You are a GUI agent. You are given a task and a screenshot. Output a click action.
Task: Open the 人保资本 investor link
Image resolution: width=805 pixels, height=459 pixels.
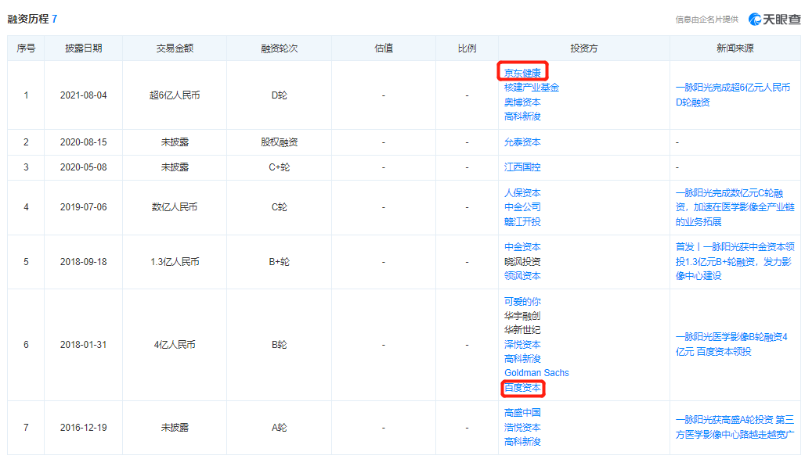click(522, 193)
